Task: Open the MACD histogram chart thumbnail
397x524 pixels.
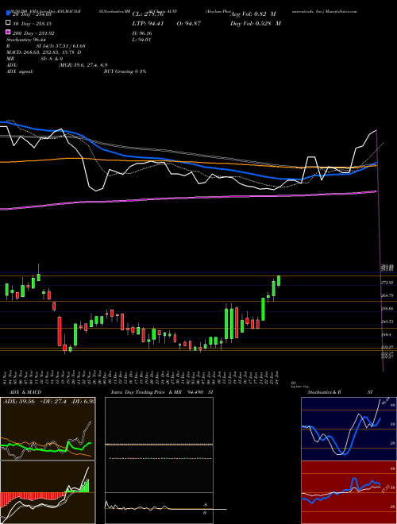Action: (x=48, y=492)
